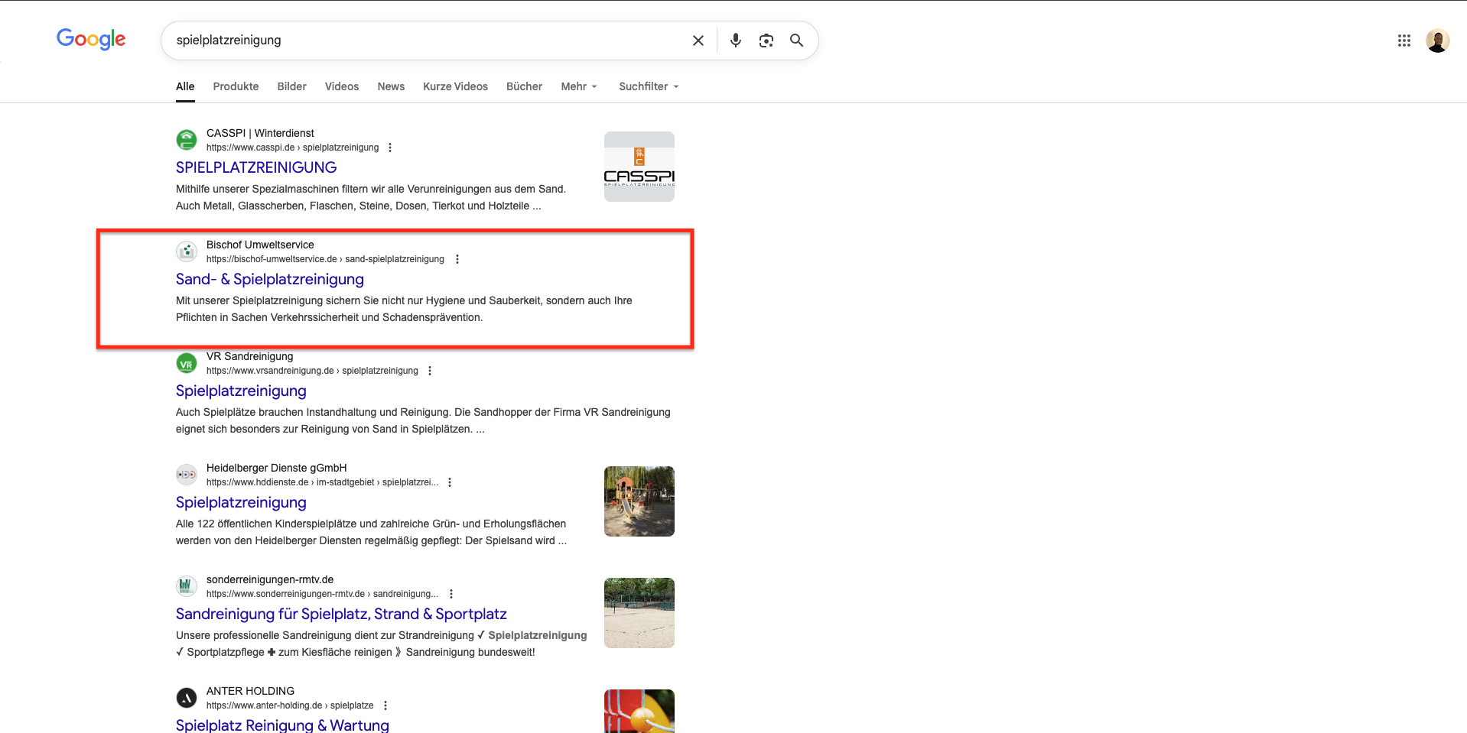The height and width of the screenshot is (733, 1467).
Task: Click the Bischof Umweltservice favicon
Action: (187, 251)
